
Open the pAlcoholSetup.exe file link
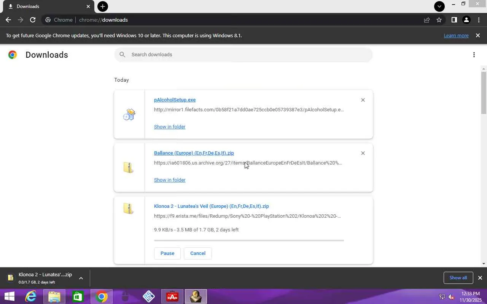coord(175,100)
